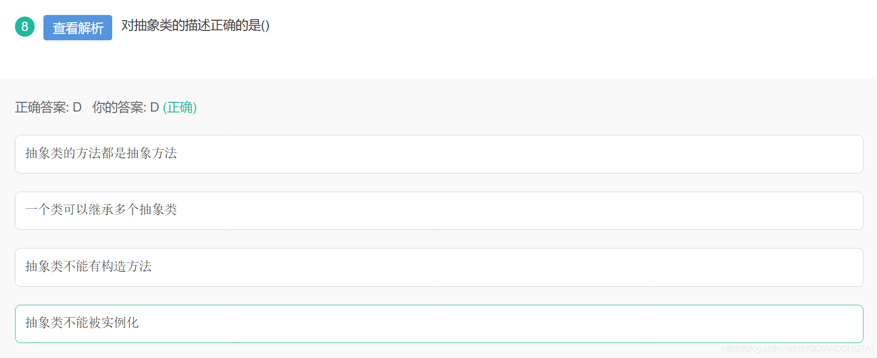Click the word 构造方法 in the third option
The height and width of the screenshot is (358, 877).
coord(127,266)
